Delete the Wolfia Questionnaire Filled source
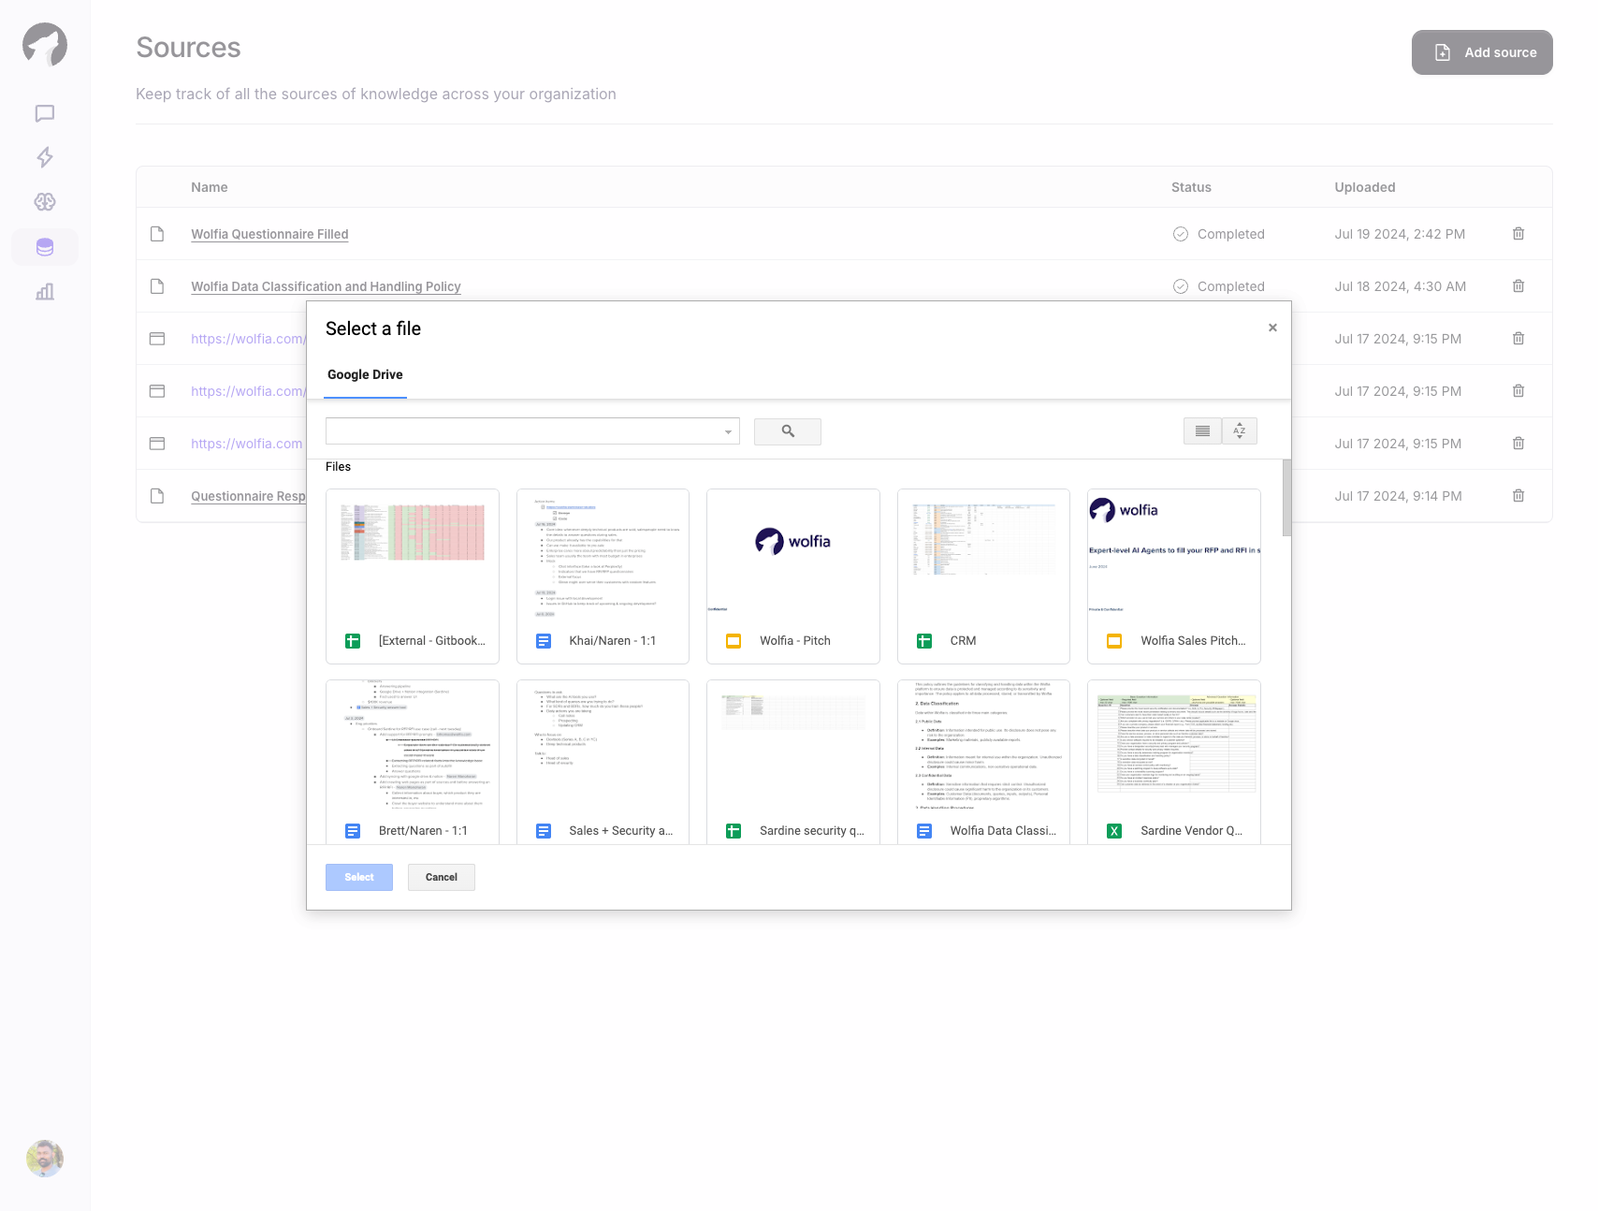Viewport: 1598px width, 1211px height. [x=1518, y=234]
